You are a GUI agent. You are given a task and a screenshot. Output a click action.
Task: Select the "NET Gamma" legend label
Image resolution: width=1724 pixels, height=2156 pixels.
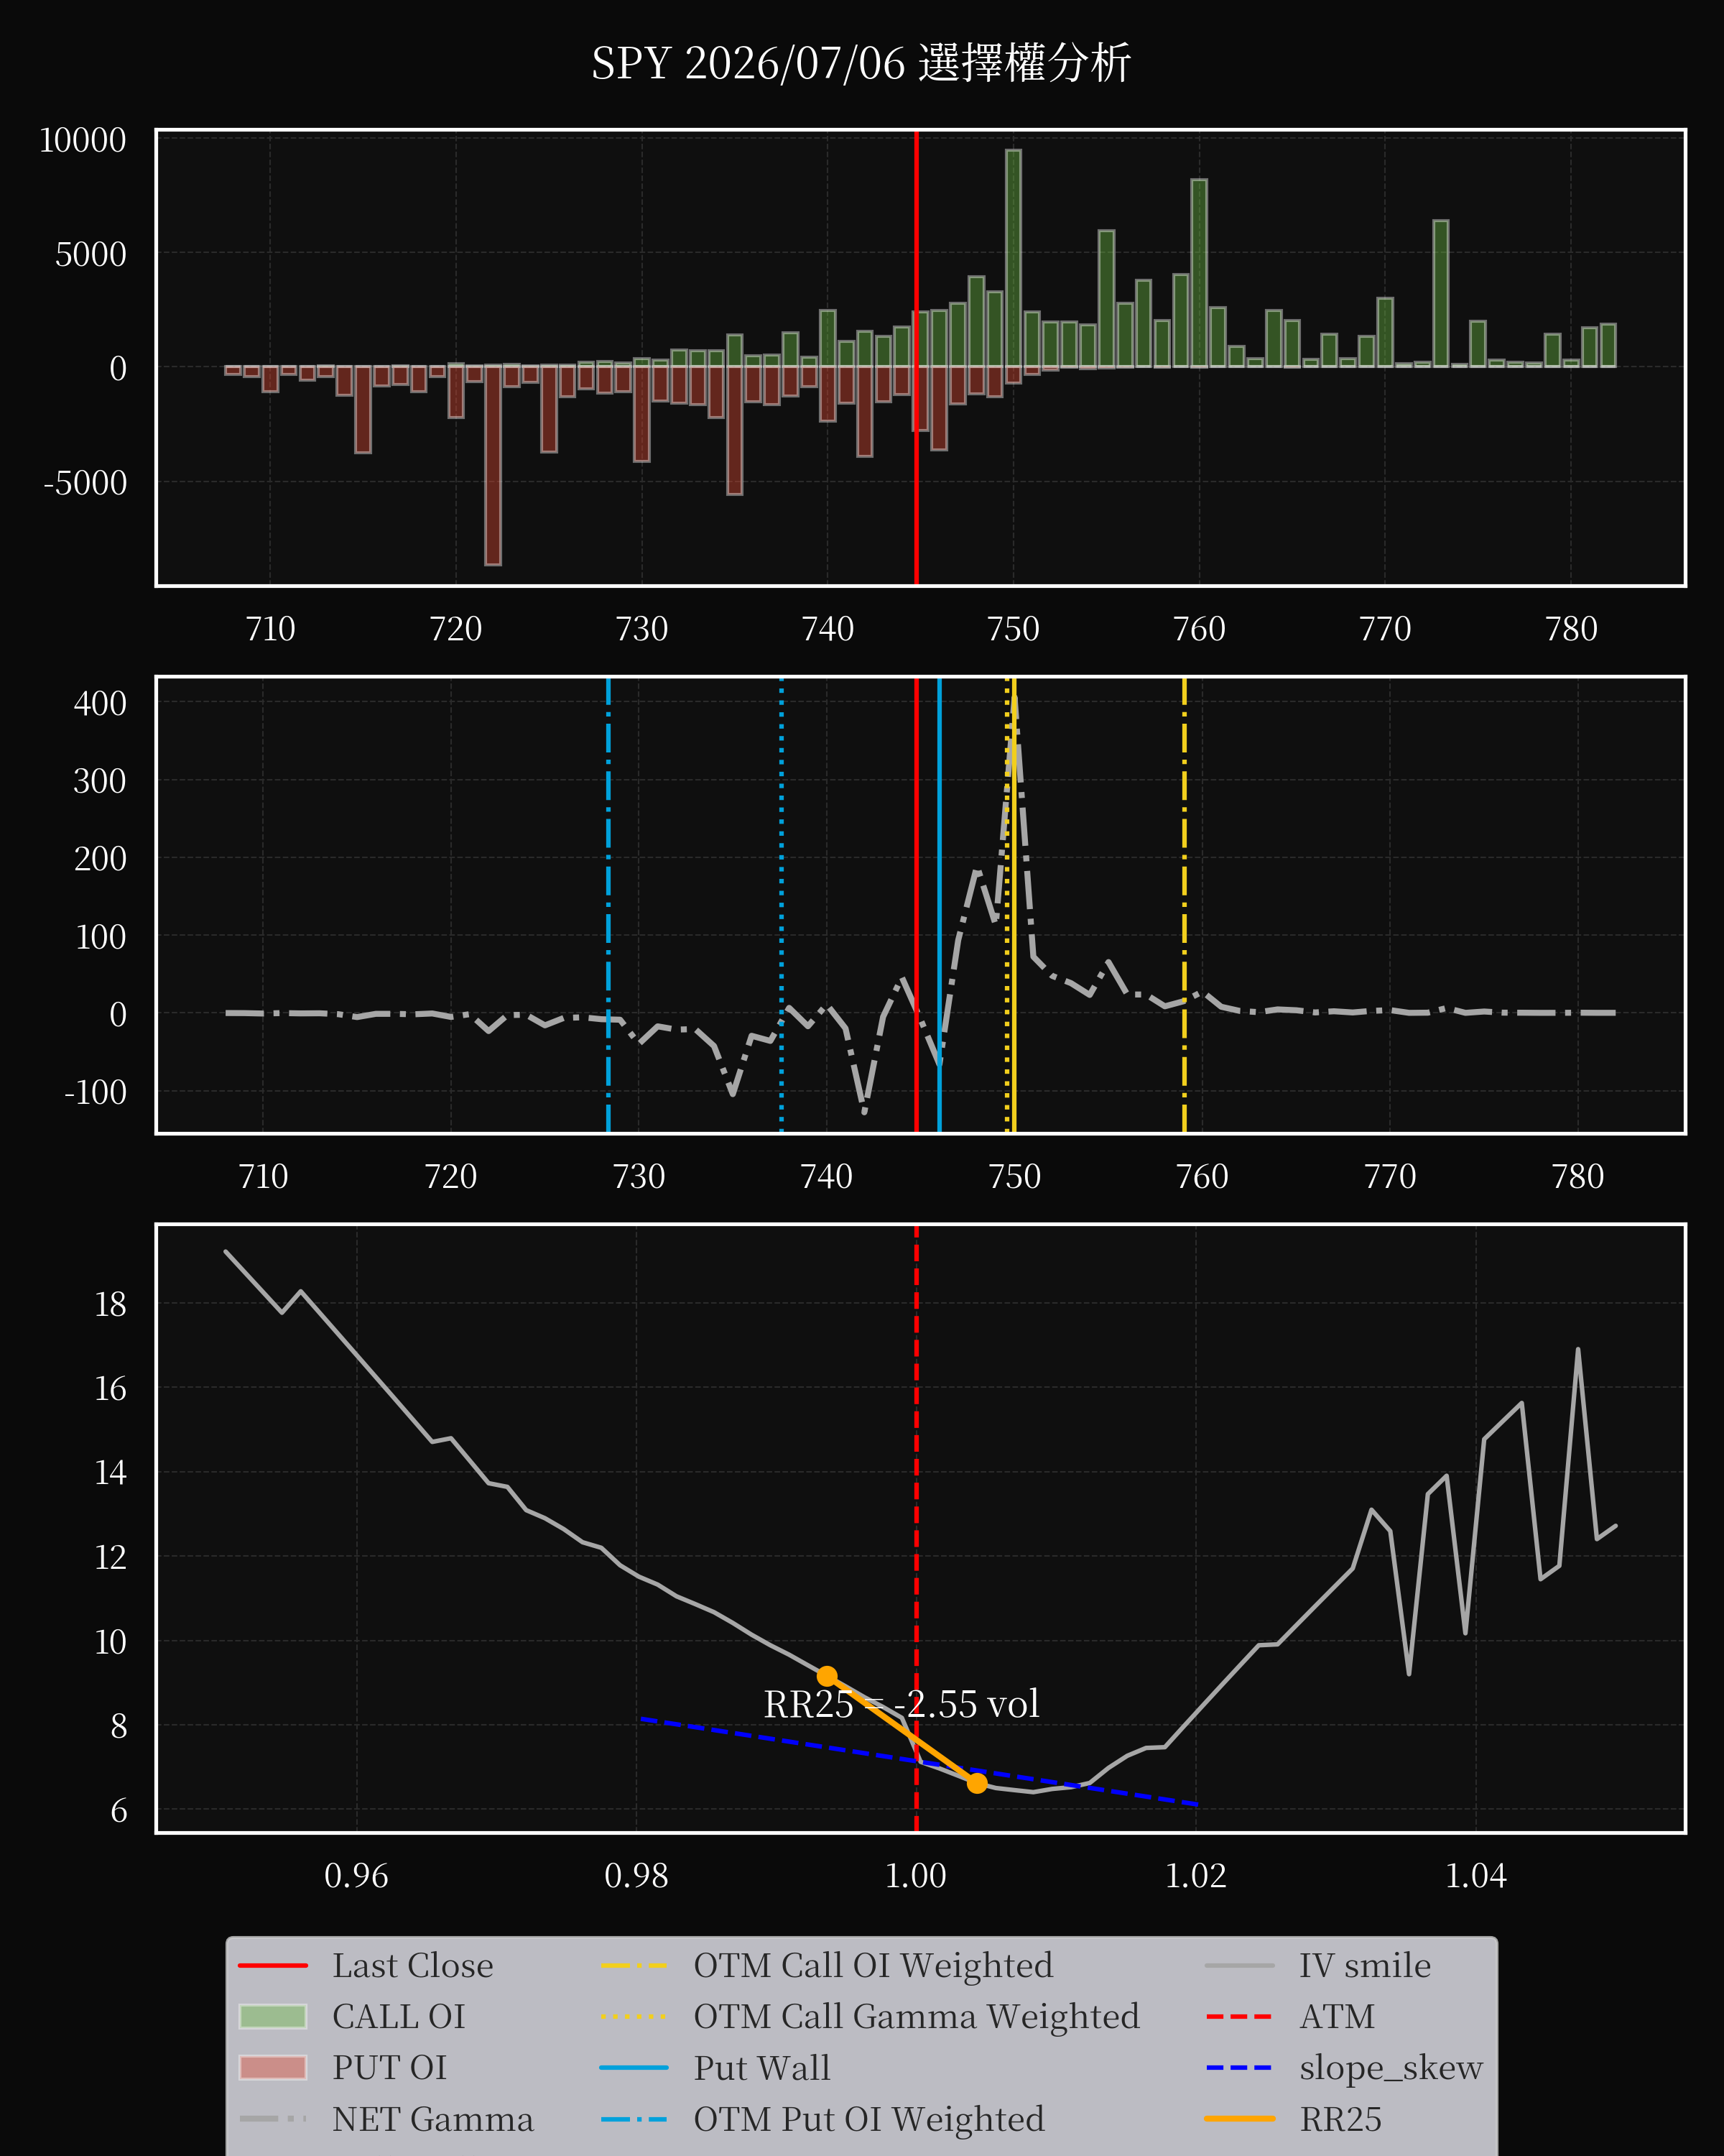click(432, 2119)
